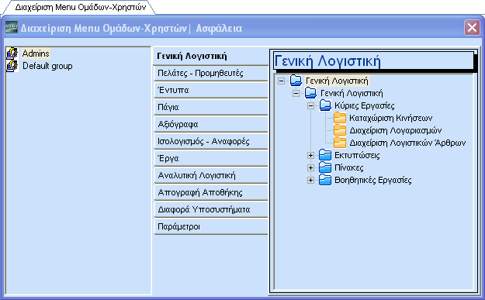
Task: Select the Διαχείριση Menu Ομάδων-Χρηστών tab
Action: point(80,7)
